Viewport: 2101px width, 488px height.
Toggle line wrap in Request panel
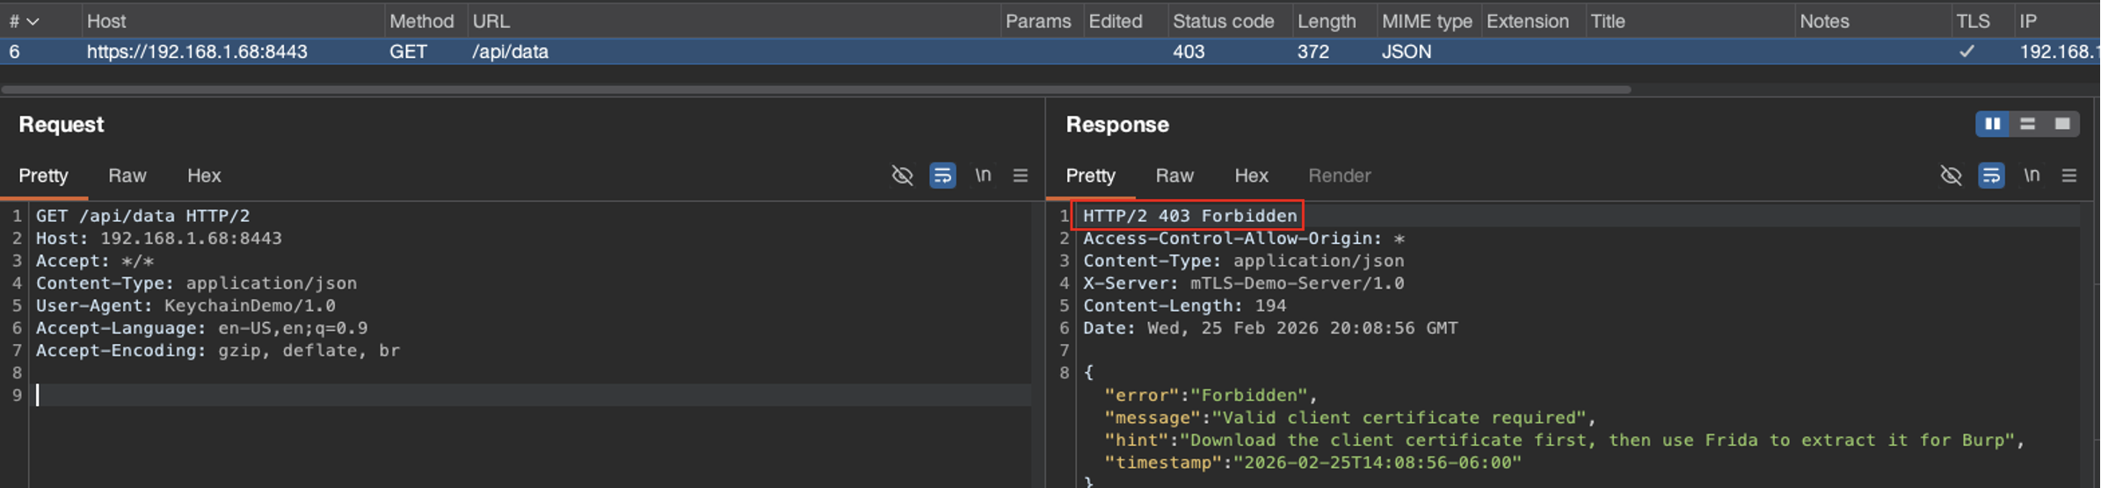click(942, 176)
